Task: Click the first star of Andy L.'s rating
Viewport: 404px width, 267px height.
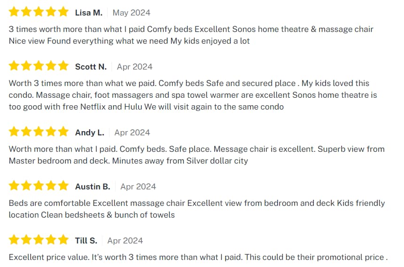Action: [x=14, y=132]
